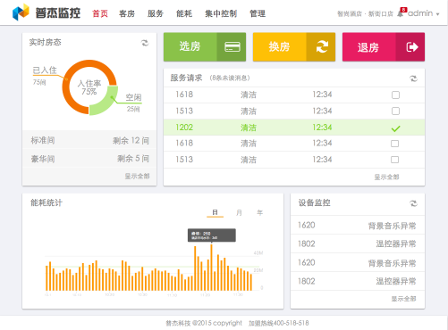This screenshot has height=330, width=448.
Task: Refresh the 实时房态 panel
Action: click(145, 43)
